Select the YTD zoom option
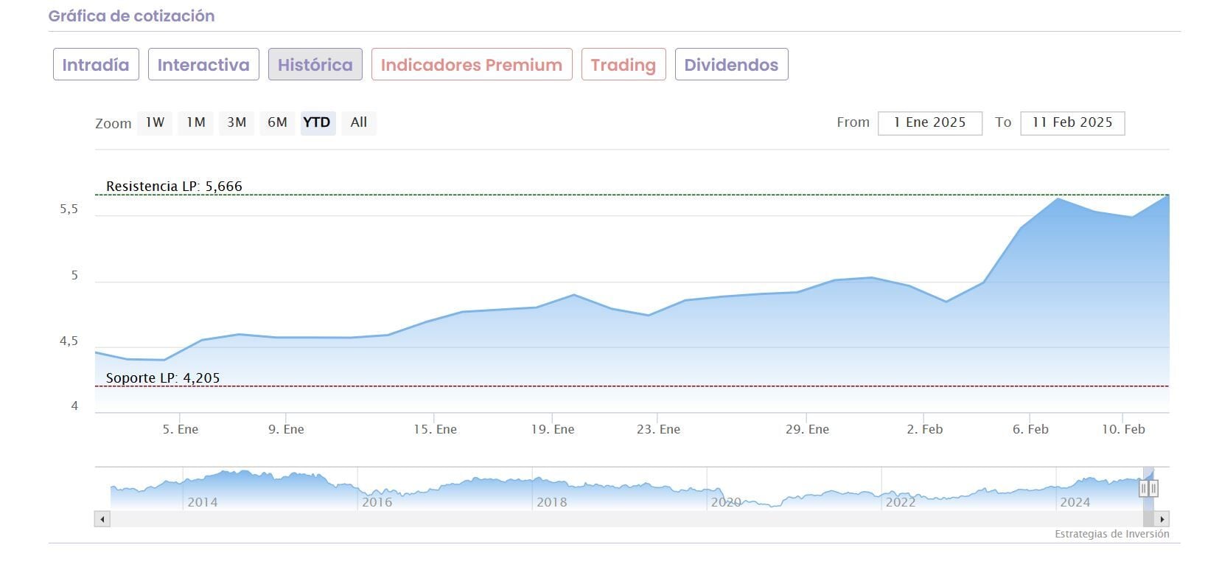 (x=318, y=122)
